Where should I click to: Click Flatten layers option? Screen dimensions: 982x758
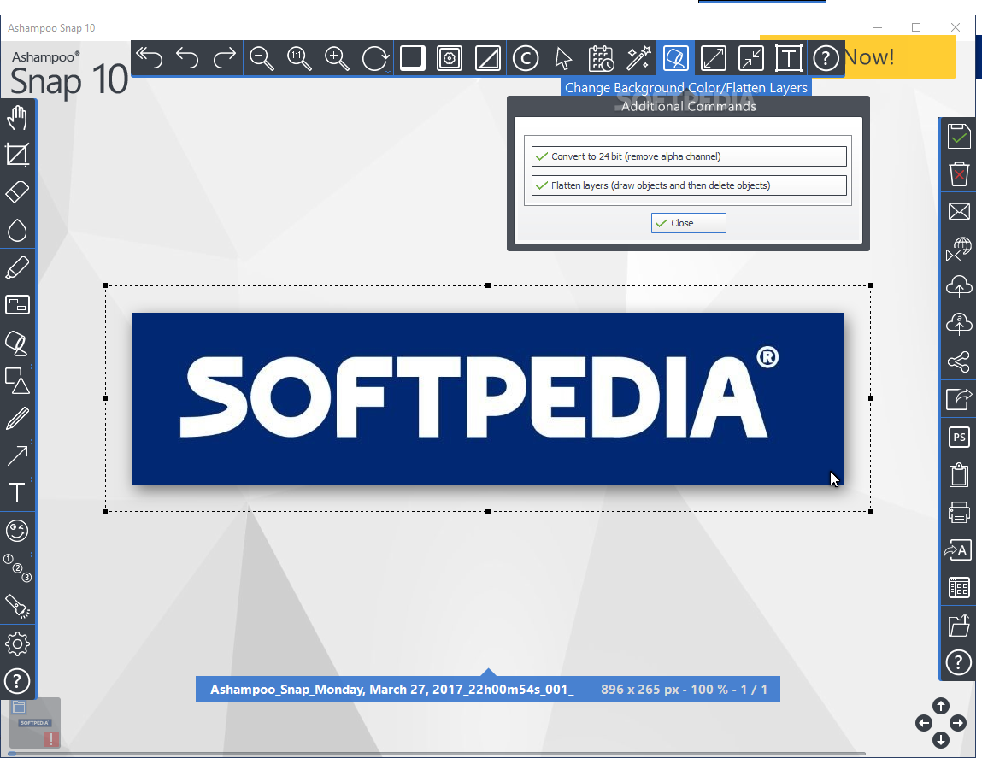(x=689, y=185)
